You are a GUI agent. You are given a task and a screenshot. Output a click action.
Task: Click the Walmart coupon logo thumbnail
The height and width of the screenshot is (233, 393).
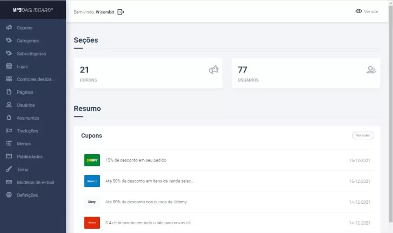tap(92, 181)
